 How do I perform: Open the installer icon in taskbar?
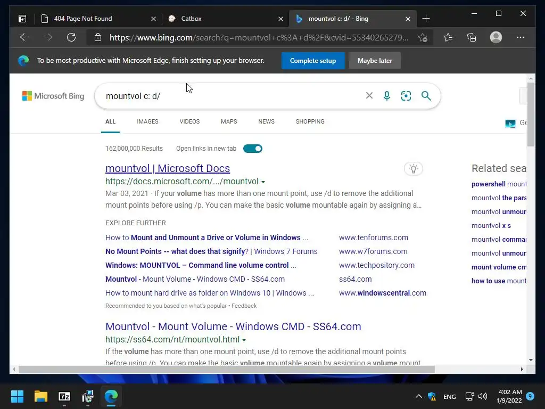(88, 396)
